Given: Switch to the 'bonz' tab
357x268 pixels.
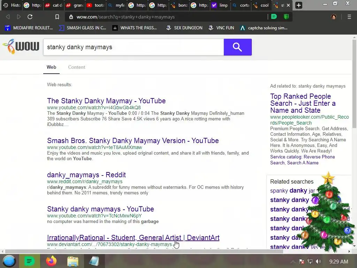Looking at the screenshot, I should [180, 5].
